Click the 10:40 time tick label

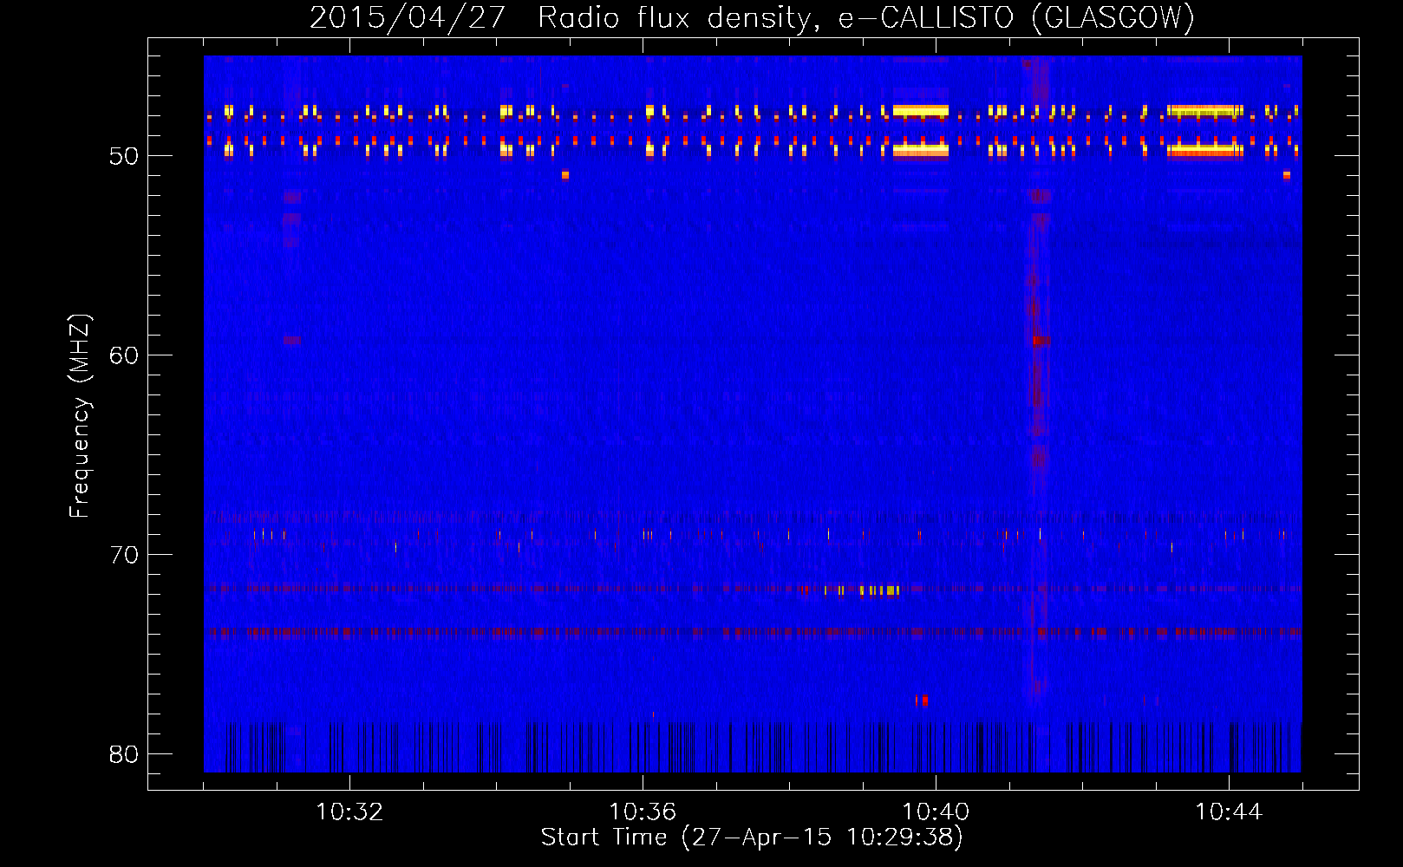(x=936, y=812)
